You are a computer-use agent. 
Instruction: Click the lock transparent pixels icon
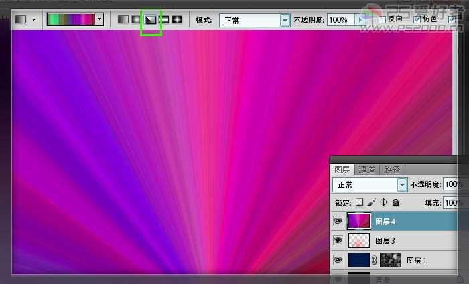coord(359,202)
